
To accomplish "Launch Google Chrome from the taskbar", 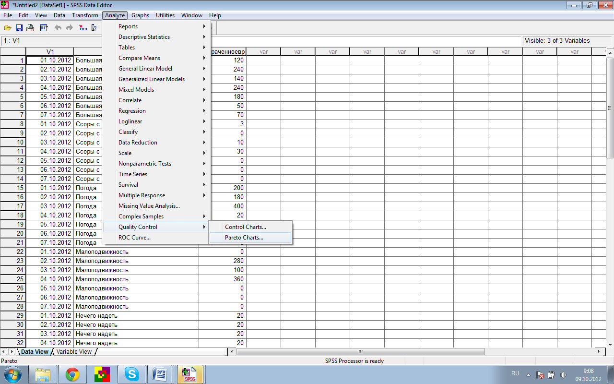I will (73, 374).
